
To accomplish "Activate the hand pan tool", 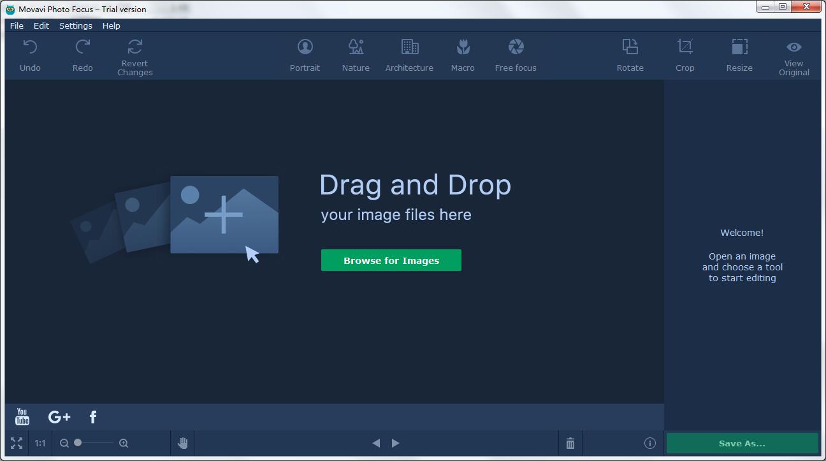I will (183, 443).
